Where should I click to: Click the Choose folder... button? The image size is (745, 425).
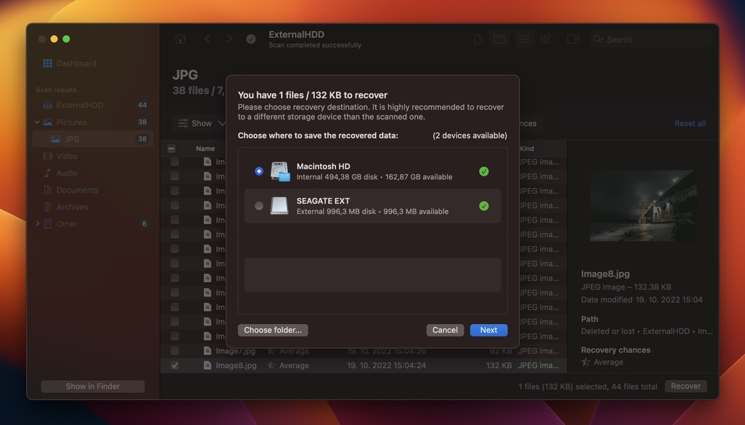click(273, 330)
